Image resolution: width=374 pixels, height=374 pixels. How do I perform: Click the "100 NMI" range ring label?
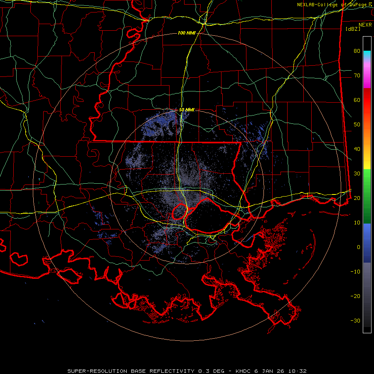187,33
